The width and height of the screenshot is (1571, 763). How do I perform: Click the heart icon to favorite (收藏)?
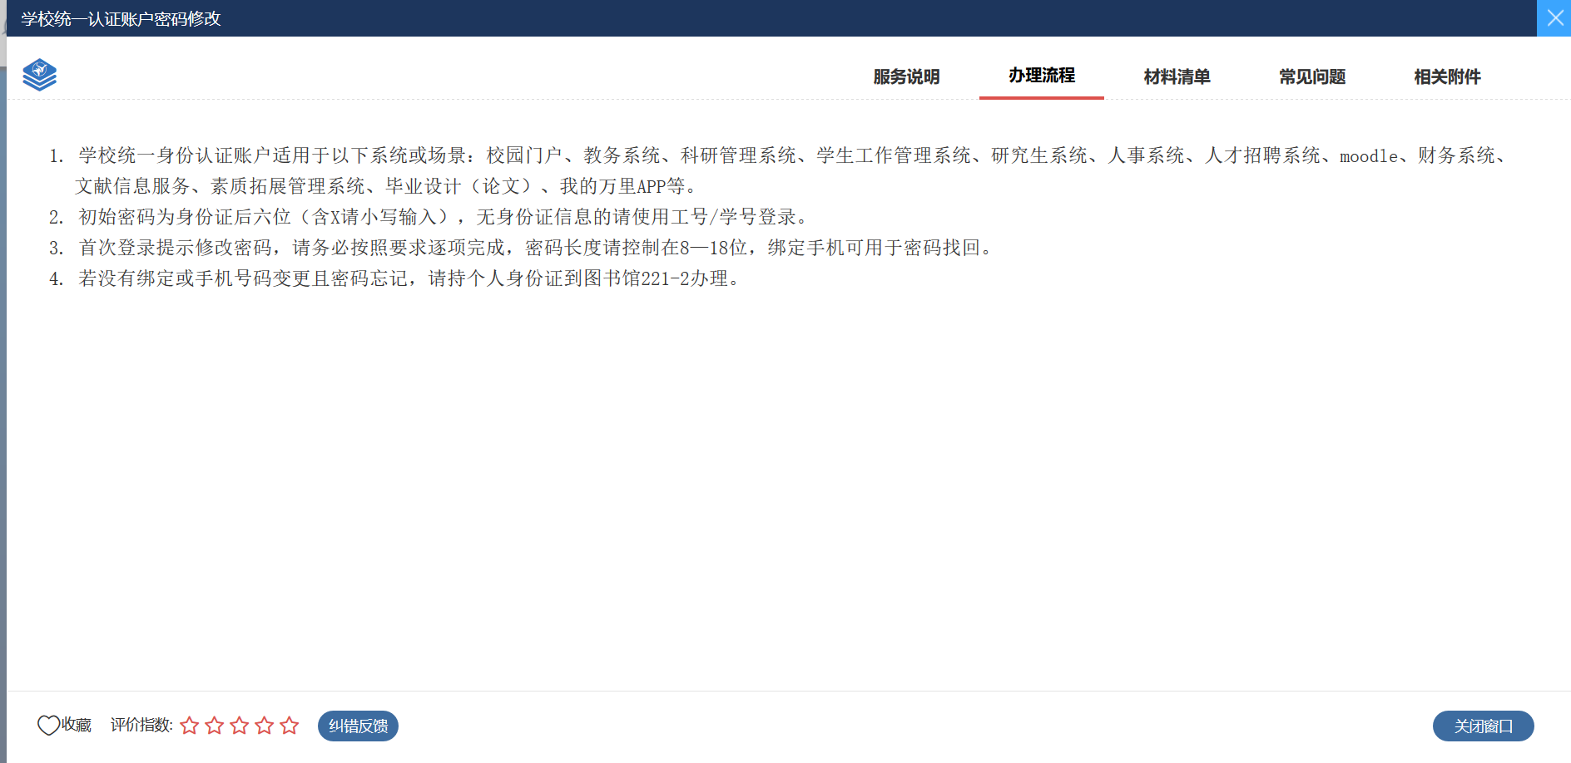pyautogui.click(x=48, y=726)
